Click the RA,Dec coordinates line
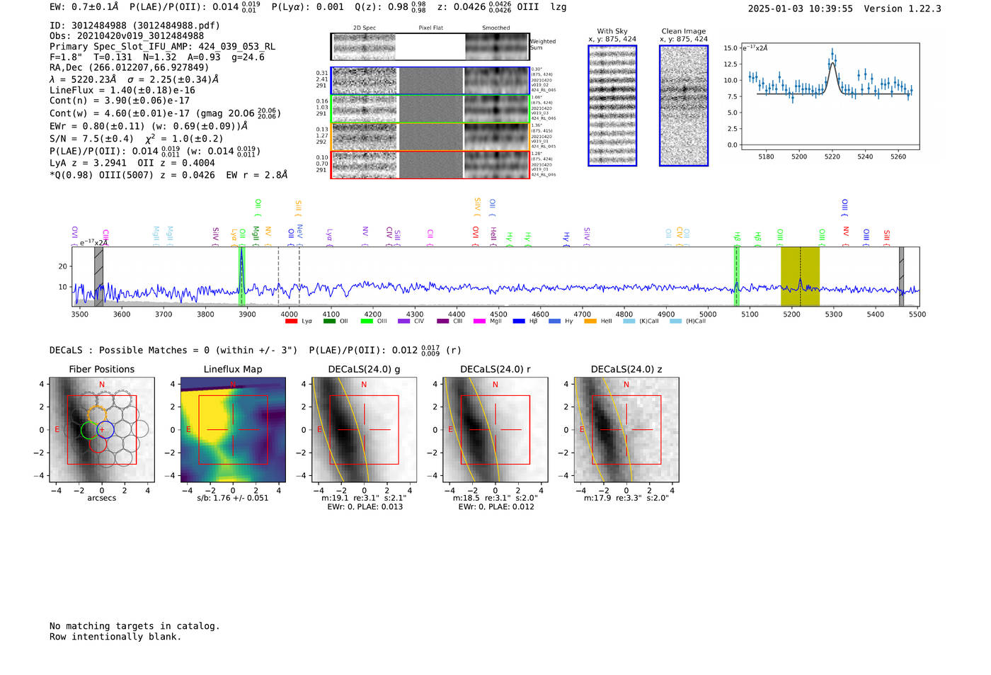The height and width of the screenshot is (675, 991). (129, 68)
